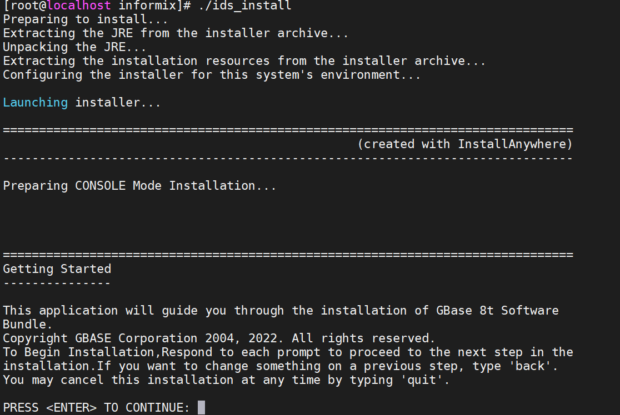This screenshot has width=620, height=415.
Task: Click 'To Begin Installation,Respond to each prompt' line
Action: pos(288,352)
